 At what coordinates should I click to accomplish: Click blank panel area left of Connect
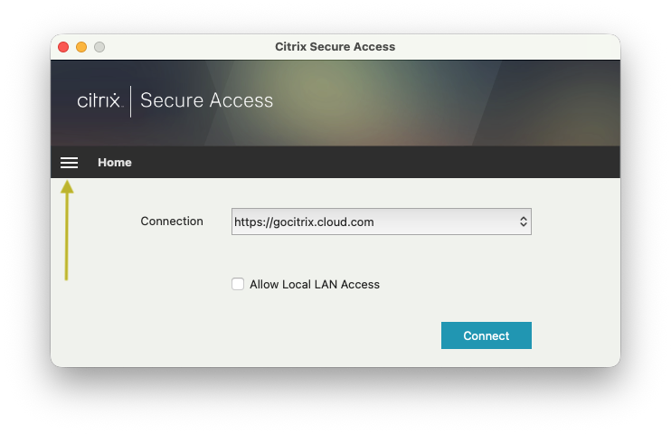(271, 335)
